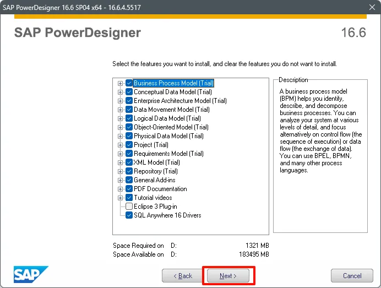The width and height of the screenshot is (381, 288).
Task: Select the Data Movement Model (Trial) label
Action: [172, 110]
